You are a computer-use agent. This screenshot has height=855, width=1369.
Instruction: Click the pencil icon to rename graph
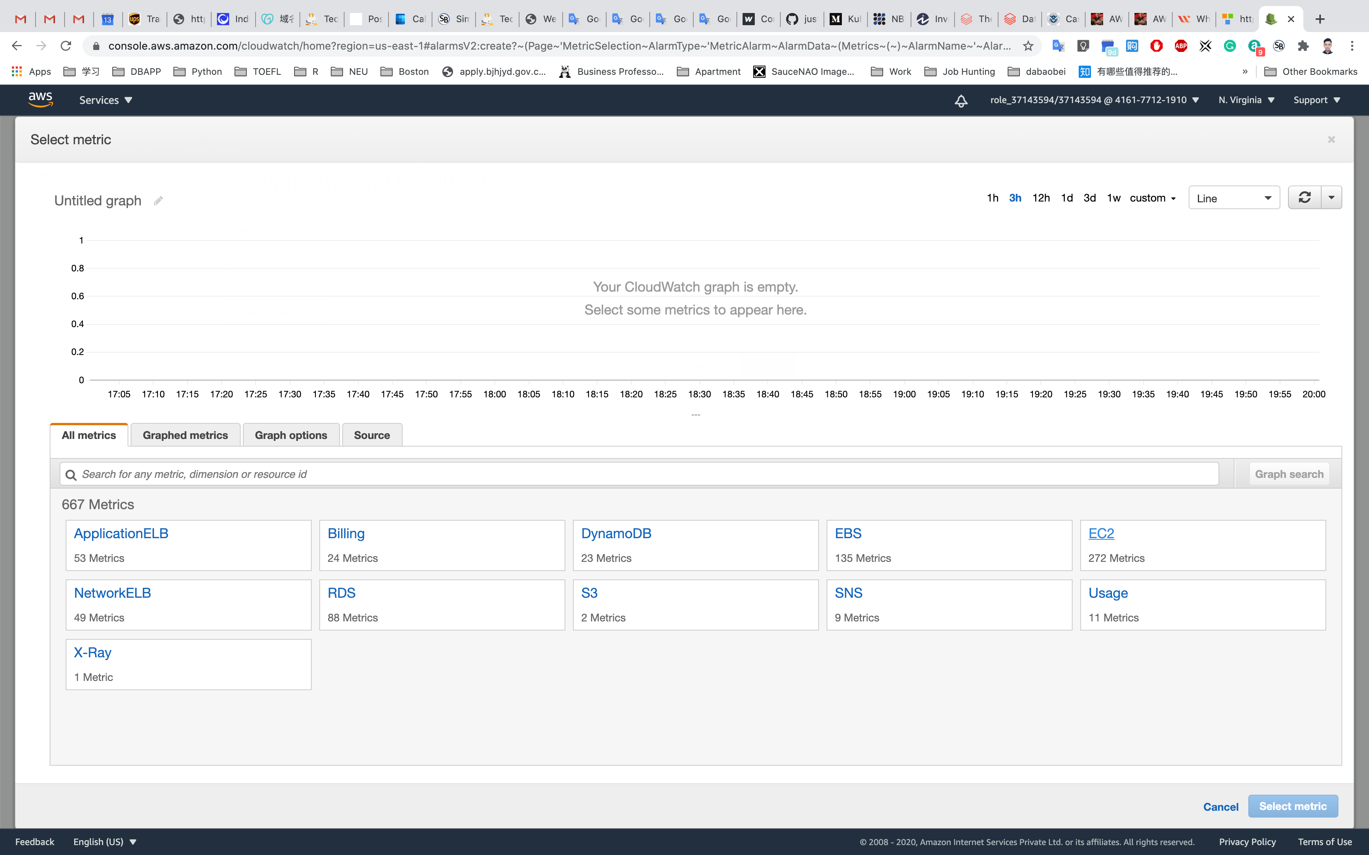click(159, 201)
